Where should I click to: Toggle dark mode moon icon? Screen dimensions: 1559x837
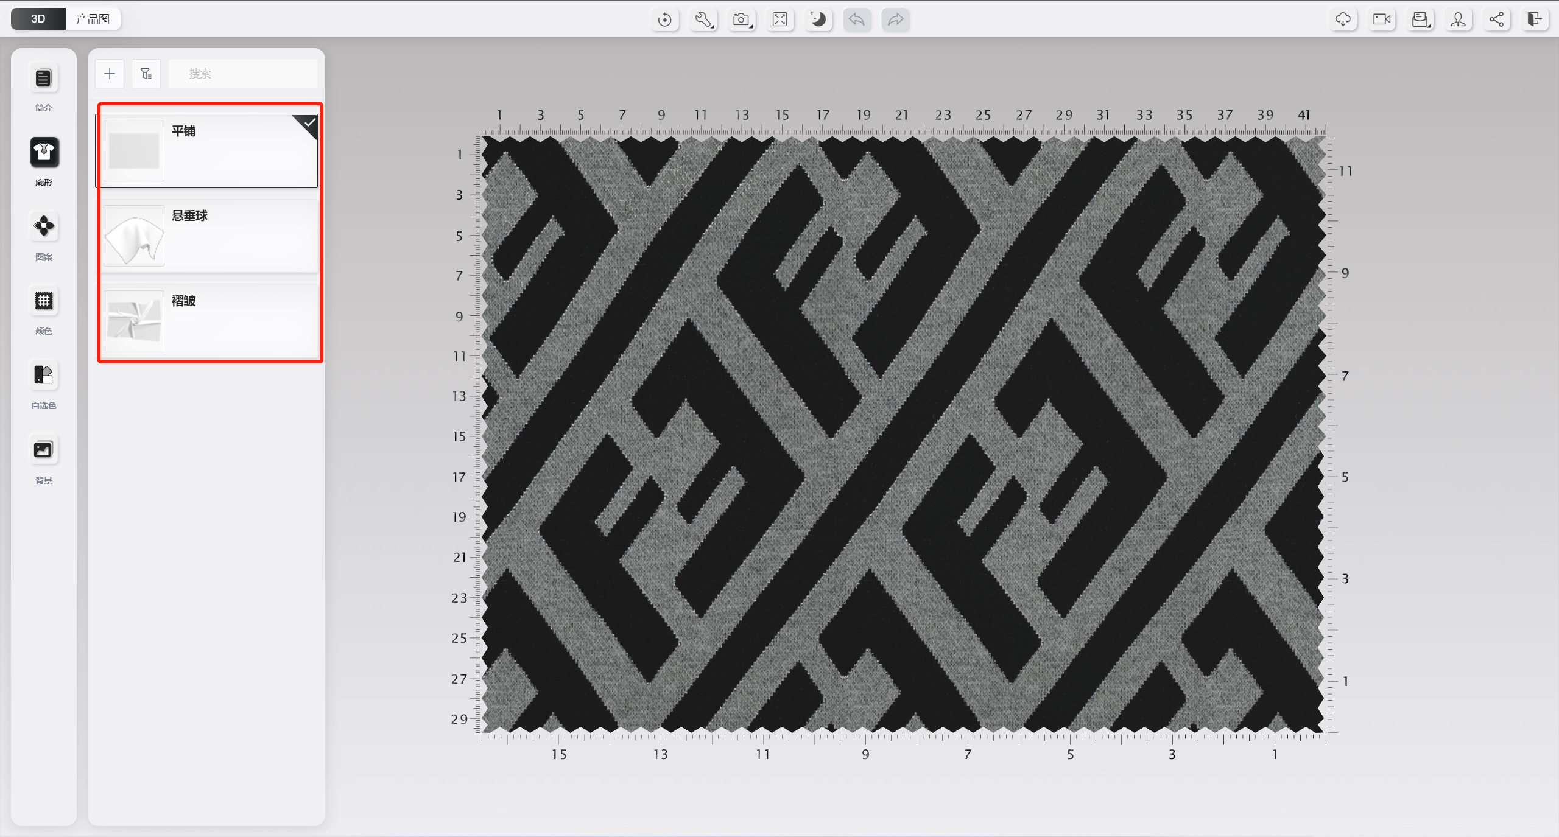(x=818, y=19)
